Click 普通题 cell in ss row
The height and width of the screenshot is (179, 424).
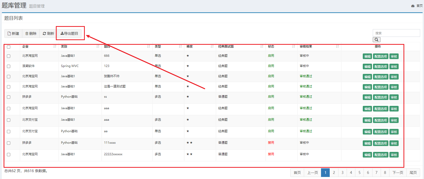click(223, 97)
